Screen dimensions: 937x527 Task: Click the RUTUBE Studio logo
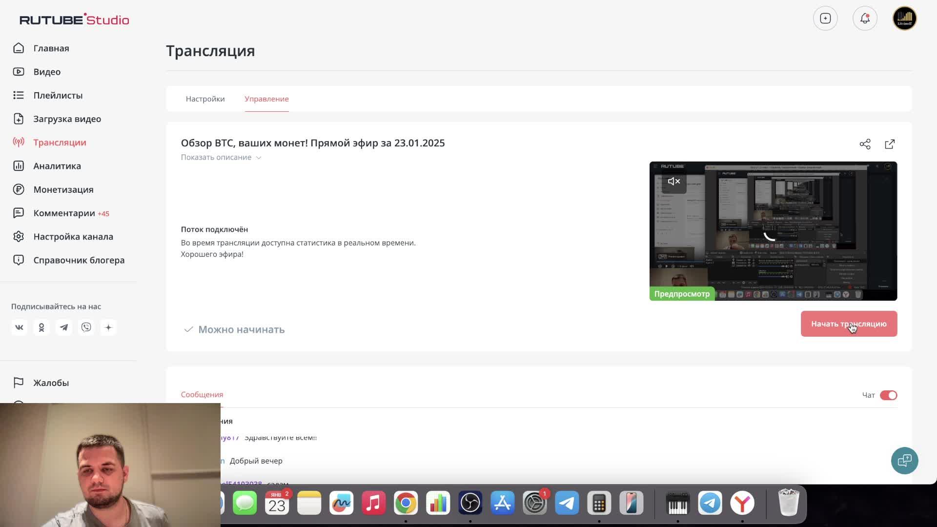(74, 20)
